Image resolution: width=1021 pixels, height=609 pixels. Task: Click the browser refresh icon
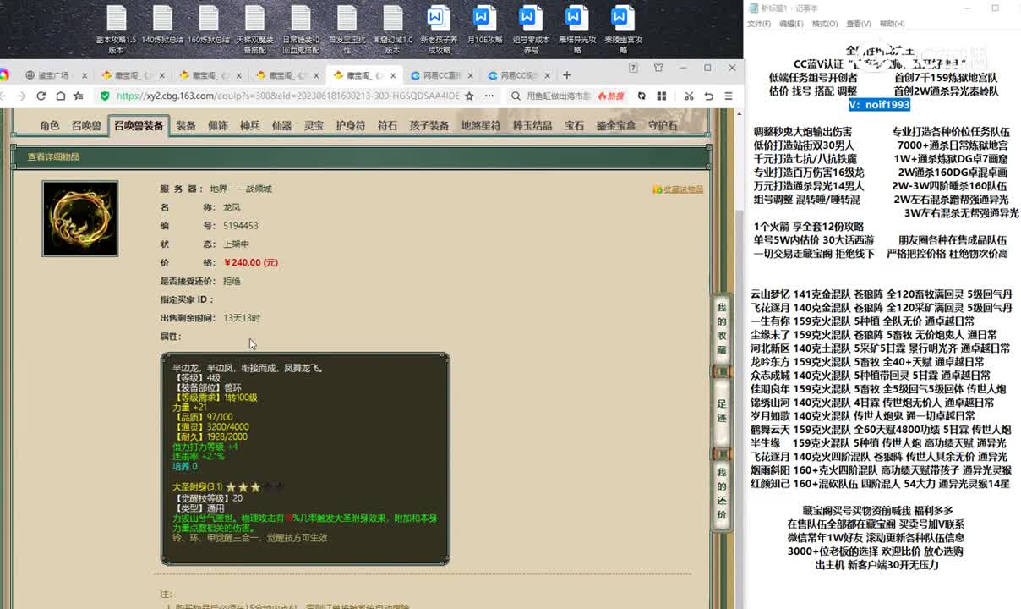click(x=41, y=96)
